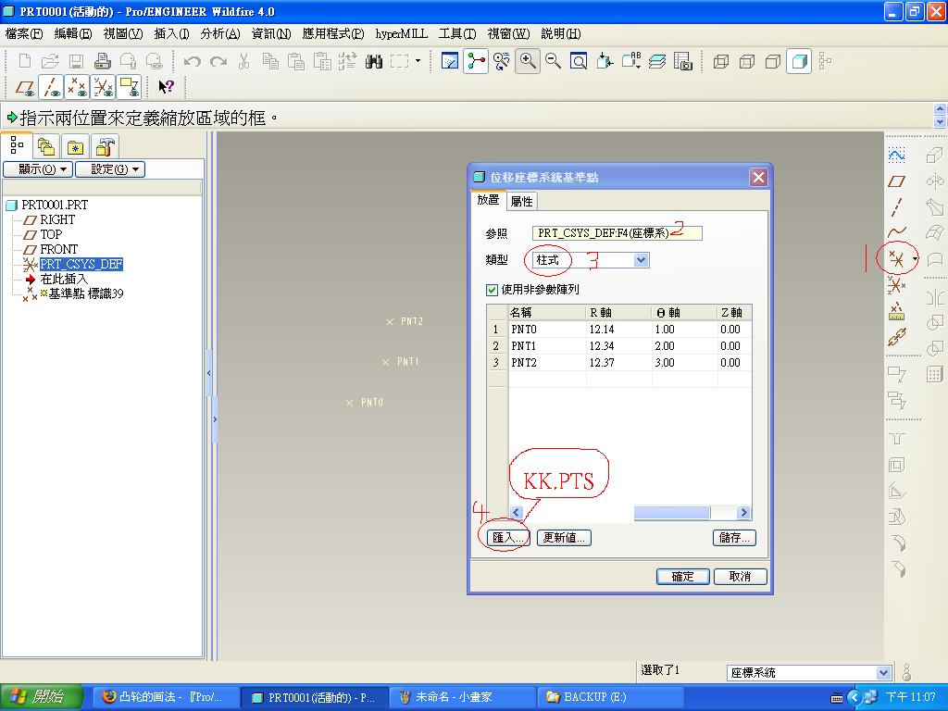Click the context help arrow icon

click(x=166, y=87)
